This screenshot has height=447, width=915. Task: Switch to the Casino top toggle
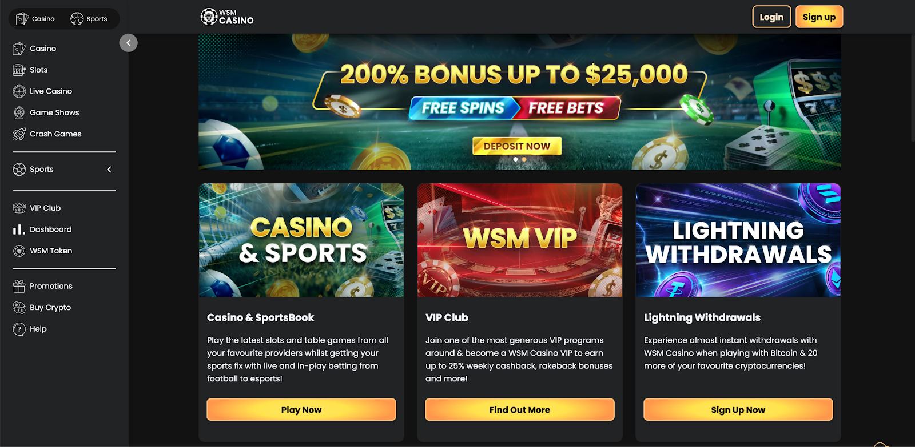[x=35, y=19]
